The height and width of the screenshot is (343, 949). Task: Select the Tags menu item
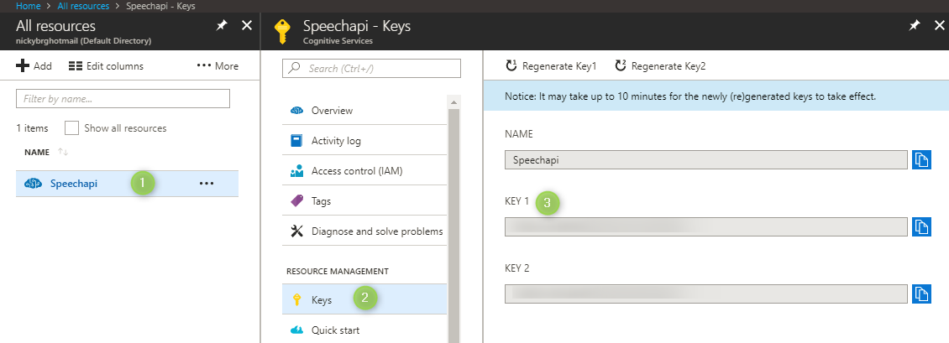click(x=321, y=201)
